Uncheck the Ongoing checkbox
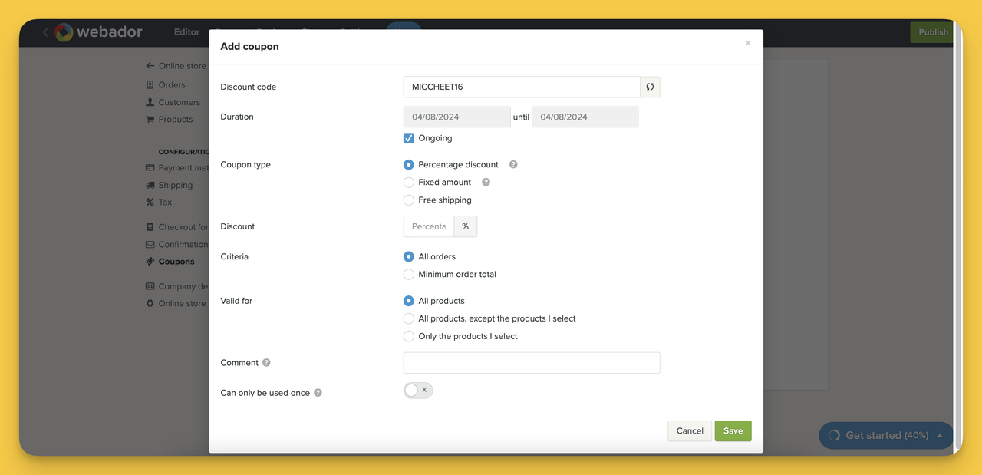The height and width of the screenshot is (475, 982). [x=409, y=138]
